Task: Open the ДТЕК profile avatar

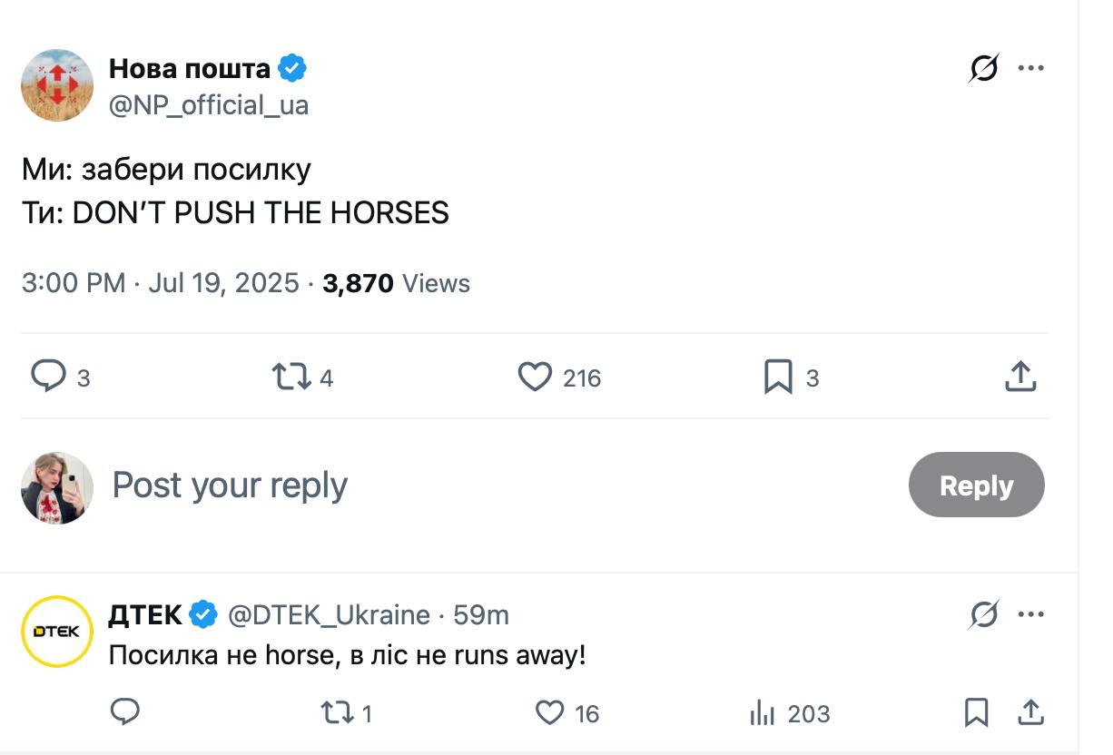Action: tap(57, 632)
